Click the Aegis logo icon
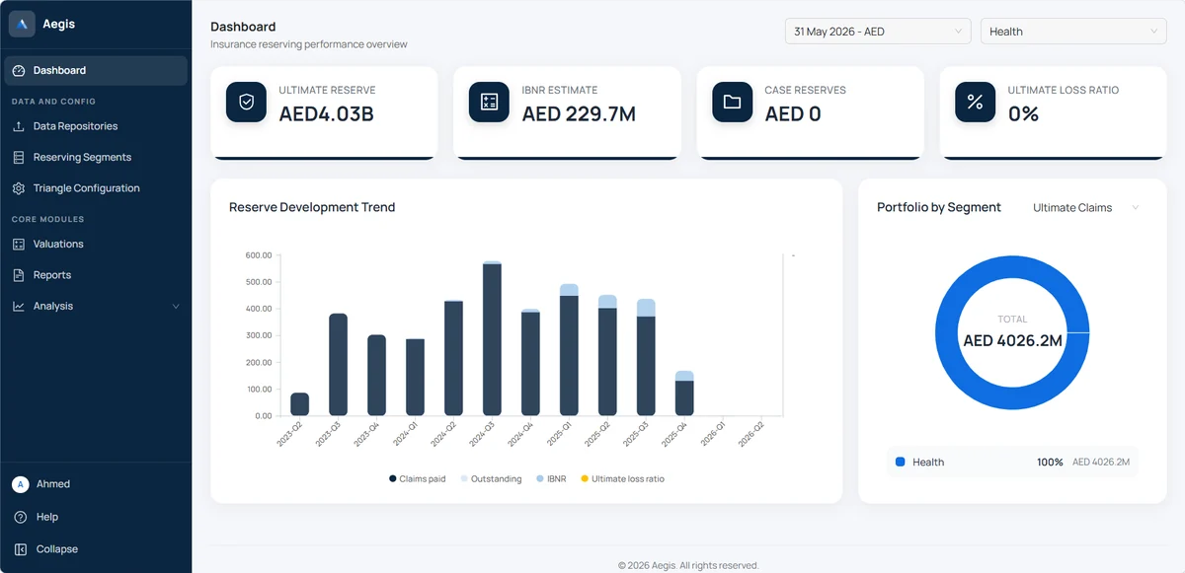1185x573 pixels. click(x=23, y=24)
